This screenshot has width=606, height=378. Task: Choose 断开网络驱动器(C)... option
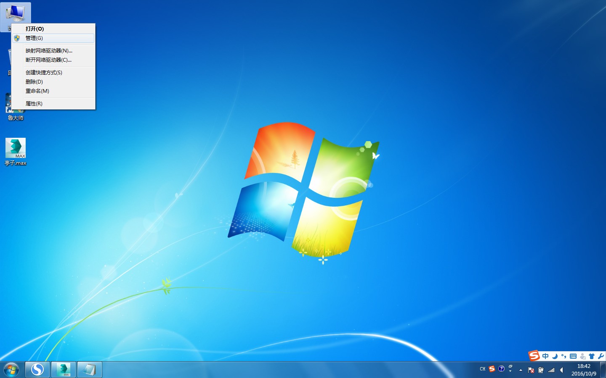coord(53,60)
